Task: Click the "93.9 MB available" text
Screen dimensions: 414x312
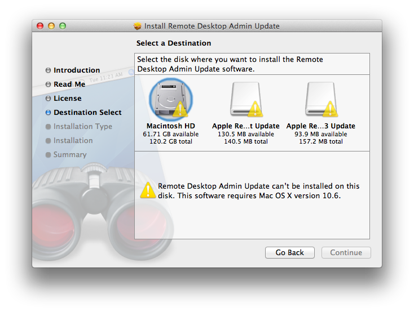Action: pos(321,134)
